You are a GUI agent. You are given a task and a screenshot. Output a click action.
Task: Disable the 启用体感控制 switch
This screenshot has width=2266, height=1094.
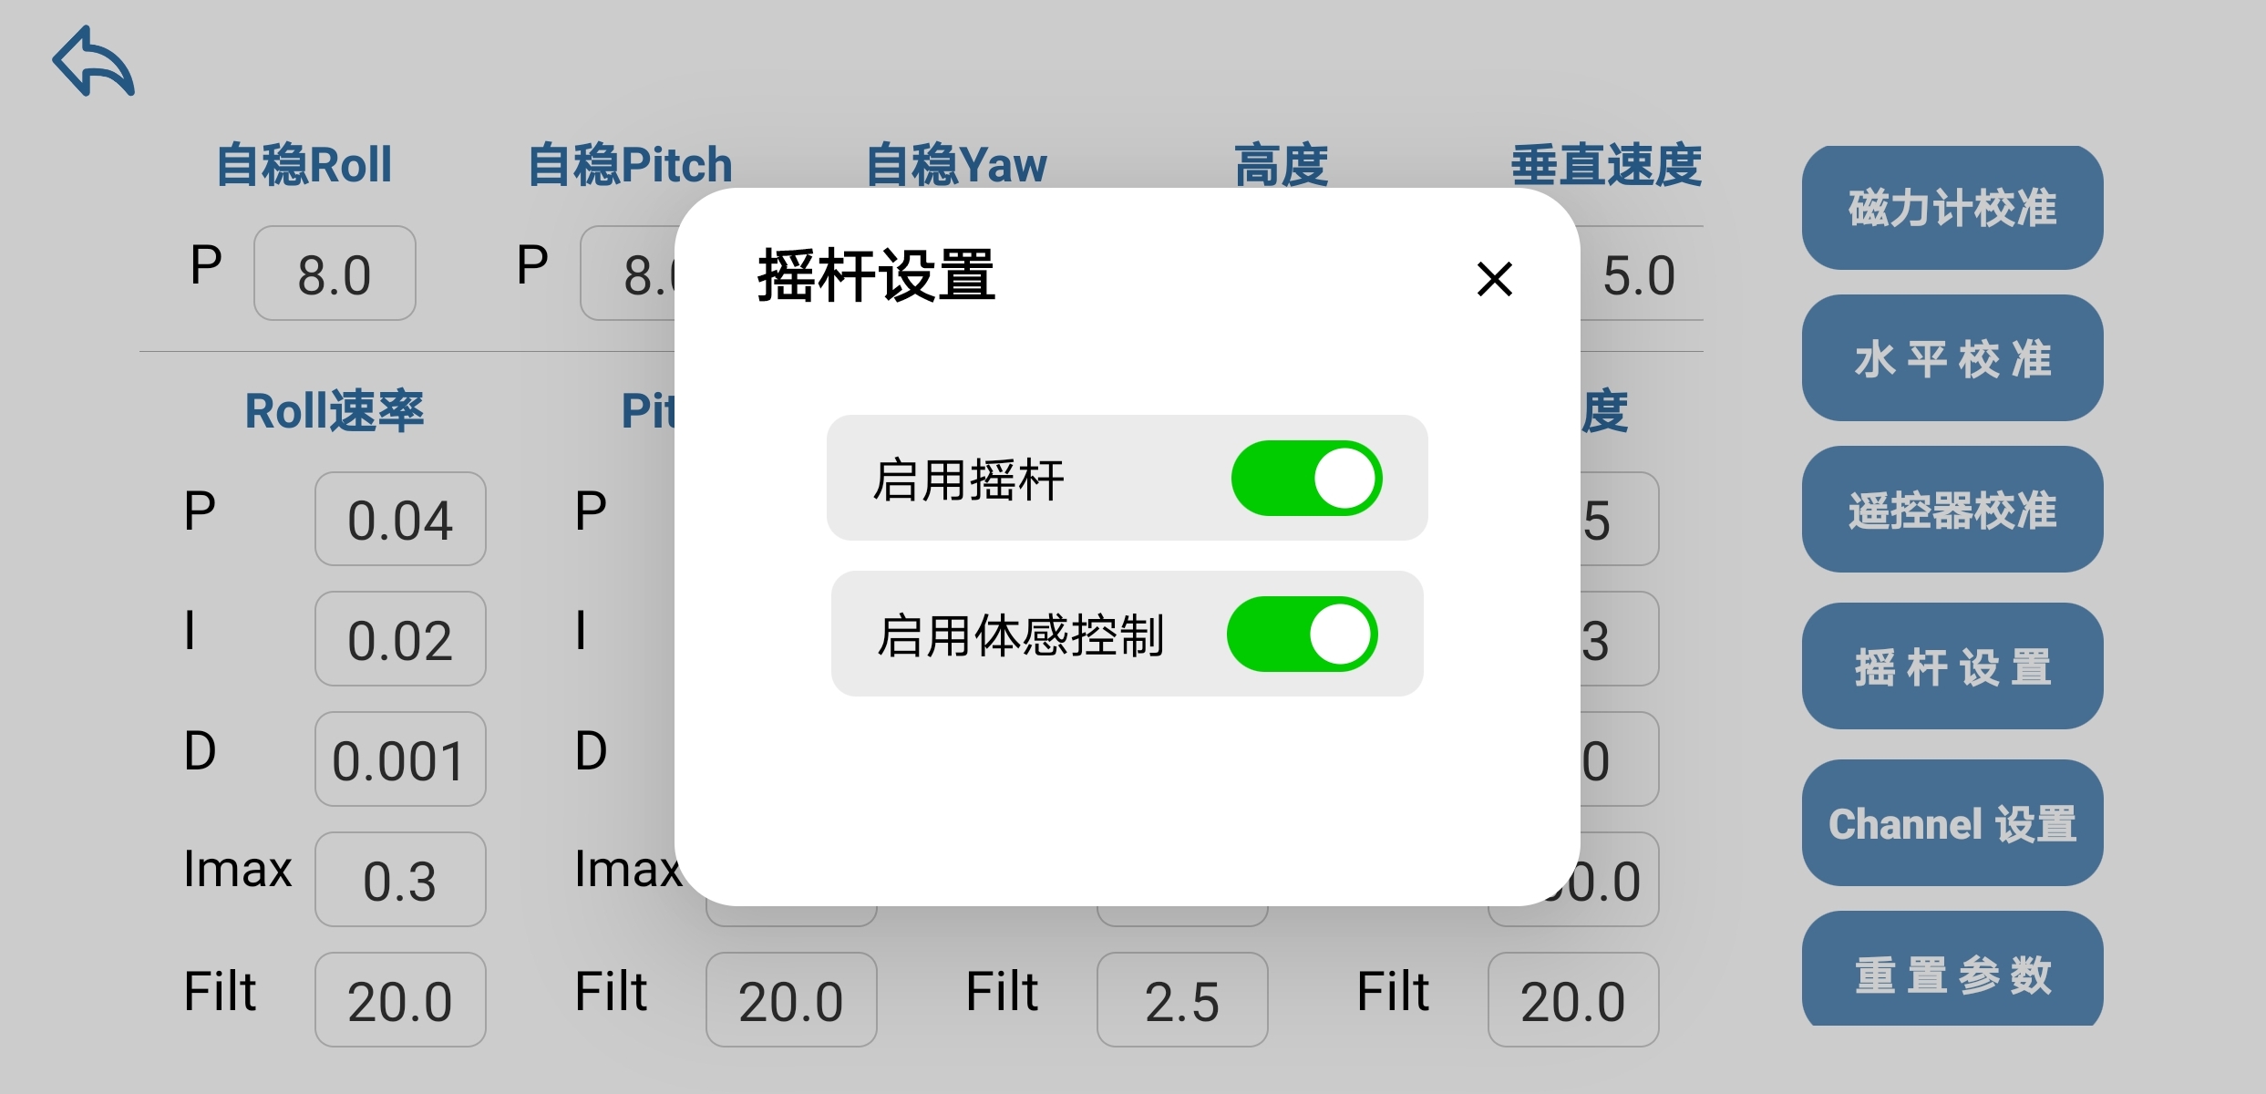(1301, 635)
